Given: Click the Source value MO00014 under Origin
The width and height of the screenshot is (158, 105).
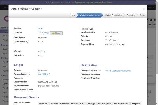Looking at the screenshot, I should [x=43, y=70].
